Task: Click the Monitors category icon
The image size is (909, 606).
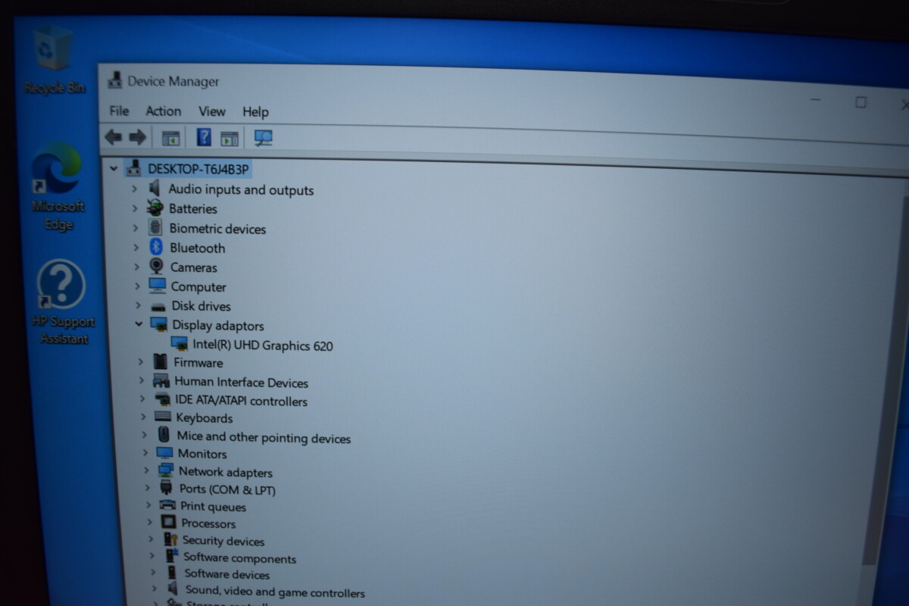Action: 164,453
